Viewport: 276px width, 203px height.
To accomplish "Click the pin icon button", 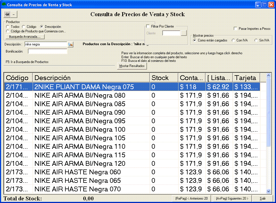I will pos(7,14).
